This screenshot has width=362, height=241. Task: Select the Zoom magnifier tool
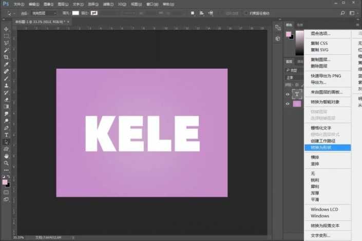pos(6,163)
